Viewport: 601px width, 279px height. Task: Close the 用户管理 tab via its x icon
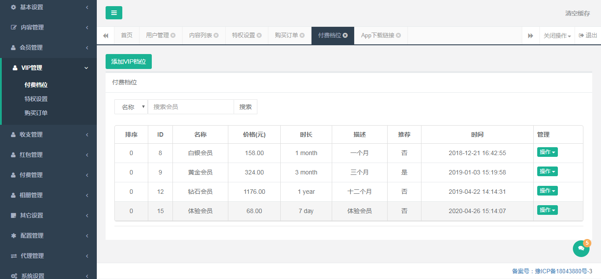point(173,36)
